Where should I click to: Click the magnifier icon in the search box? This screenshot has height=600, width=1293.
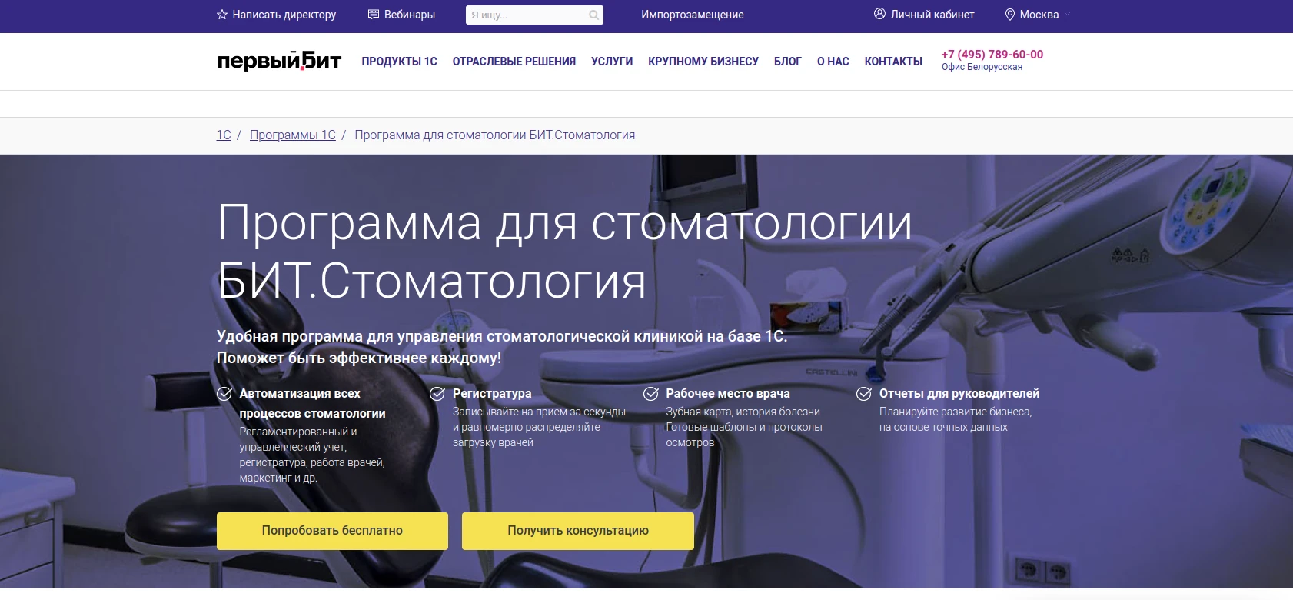[x=593, y=15]
